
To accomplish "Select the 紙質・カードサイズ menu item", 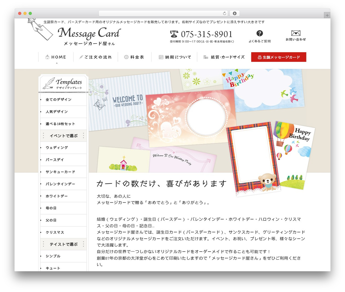I will (x=224, y=57).
